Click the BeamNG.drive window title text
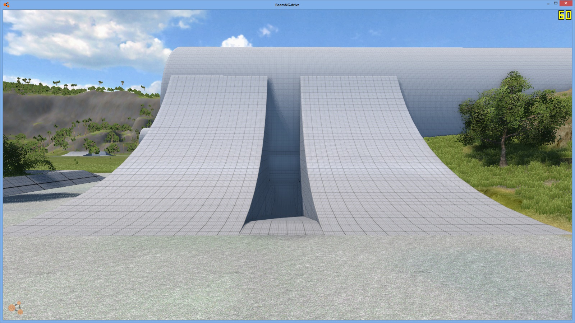Viewport: 575px width, 323px height. coord(287,5)
